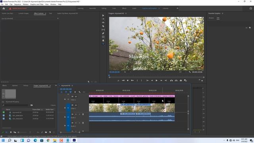Open Essential Graphics Browse tab

[x=211, y=18]
